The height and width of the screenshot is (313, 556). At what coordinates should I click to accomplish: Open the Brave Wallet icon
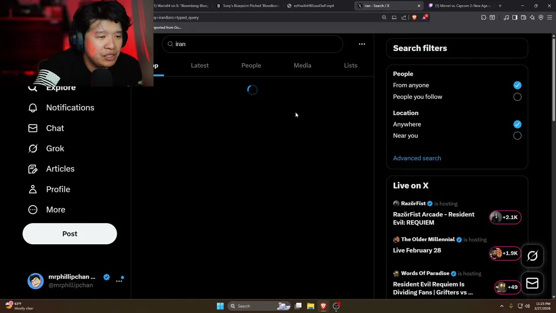point(523,17)
